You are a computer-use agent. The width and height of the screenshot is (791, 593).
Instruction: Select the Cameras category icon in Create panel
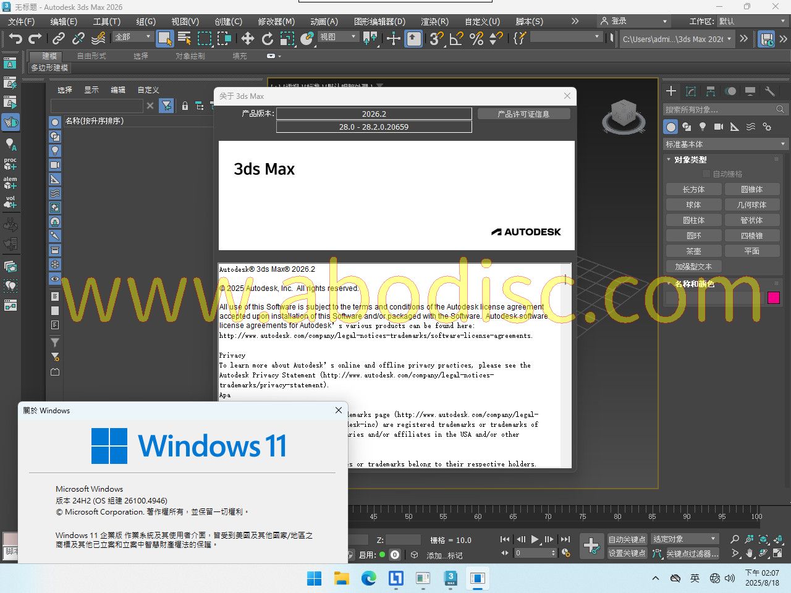click(719, 127)
